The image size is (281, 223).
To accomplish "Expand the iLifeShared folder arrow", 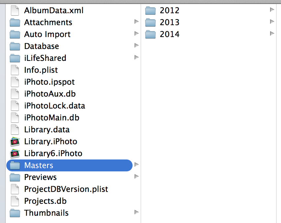I will 137,58.
